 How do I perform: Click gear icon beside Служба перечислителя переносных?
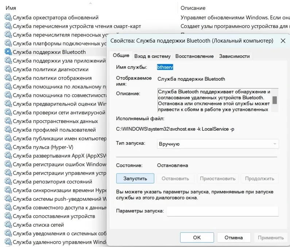tap(8, 35)
